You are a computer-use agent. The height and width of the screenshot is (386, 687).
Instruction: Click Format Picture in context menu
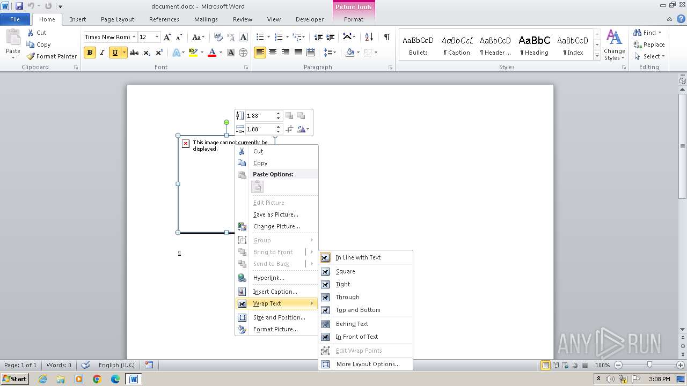[277, 329]
